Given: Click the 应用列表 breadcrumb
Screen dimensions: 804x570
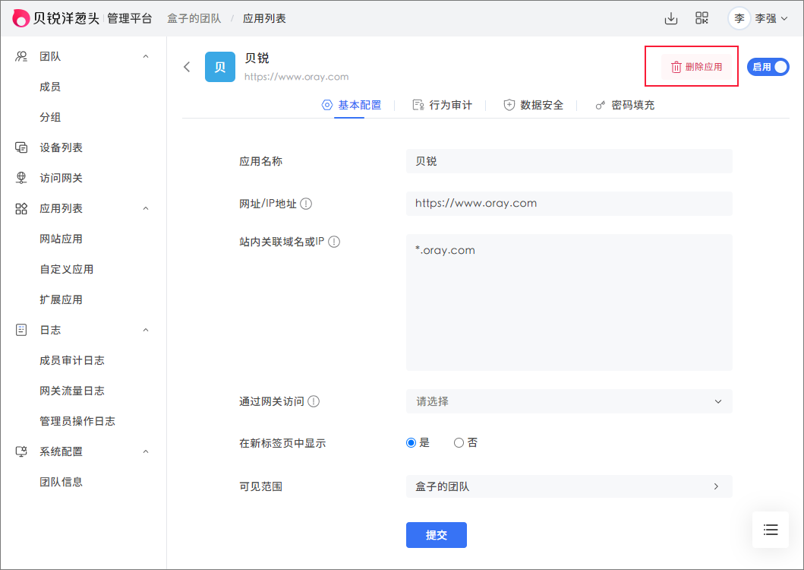Looking at the screenshot, I should click(x=264, y=18).
